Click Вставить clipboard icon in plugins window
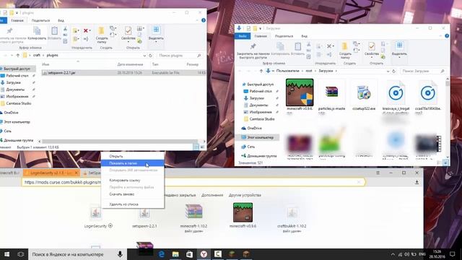The width and height of the screenshot is (462, 260). 54,33
